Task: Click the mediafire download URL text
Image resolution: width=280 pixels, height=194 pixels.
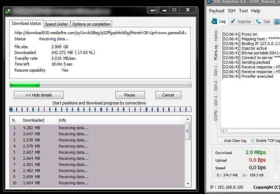Action: [100, 33]
